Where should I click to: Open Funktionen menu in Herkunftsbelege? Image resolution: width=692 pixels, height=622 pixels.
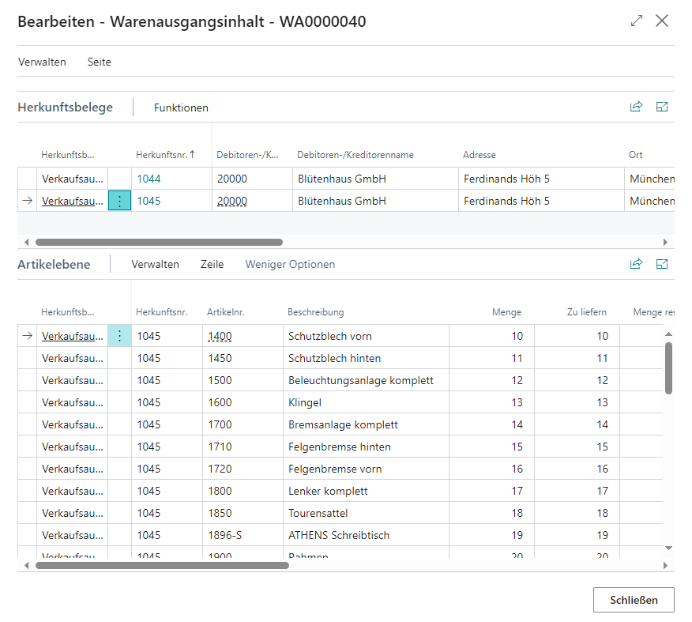click(x=181, y=107)
